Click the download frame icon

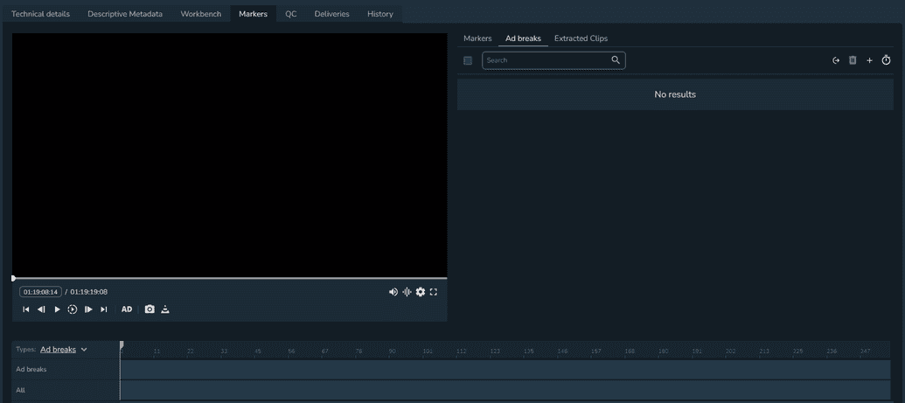(165, 309)
